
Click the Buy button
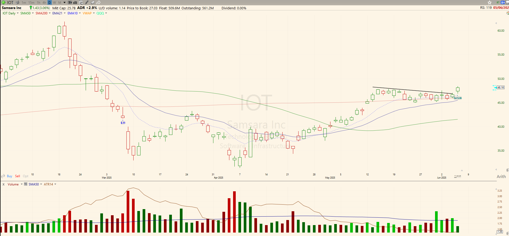pos(10,176)
